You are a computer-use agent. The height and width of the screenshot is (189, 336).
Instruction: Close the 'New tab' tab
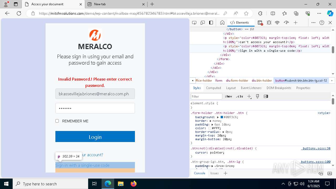(144, 4)
